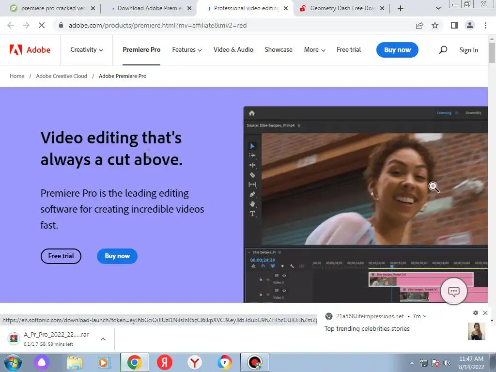
Task: Open the tab search chevron
Action: [438, 8]
